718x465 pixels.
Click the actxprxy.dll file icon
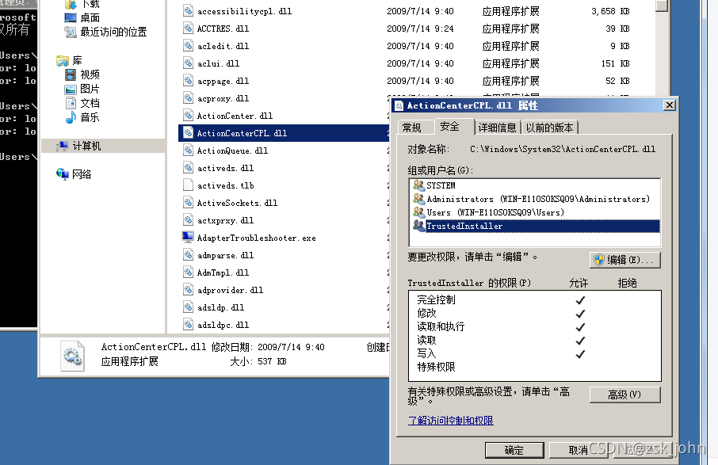(x=188, y=219)
